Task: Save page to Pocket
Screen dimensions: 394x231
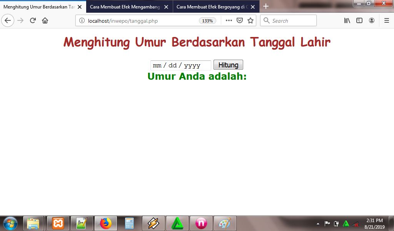Action: [x=239, y=20]
